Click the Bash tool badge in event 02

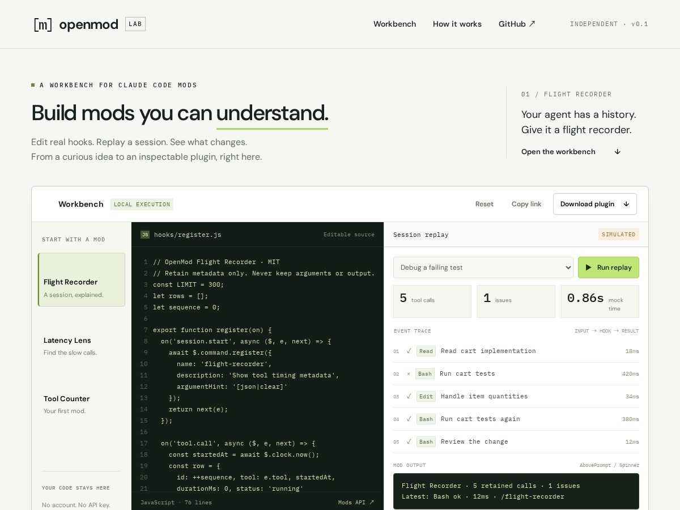click(x=425, y=374)
